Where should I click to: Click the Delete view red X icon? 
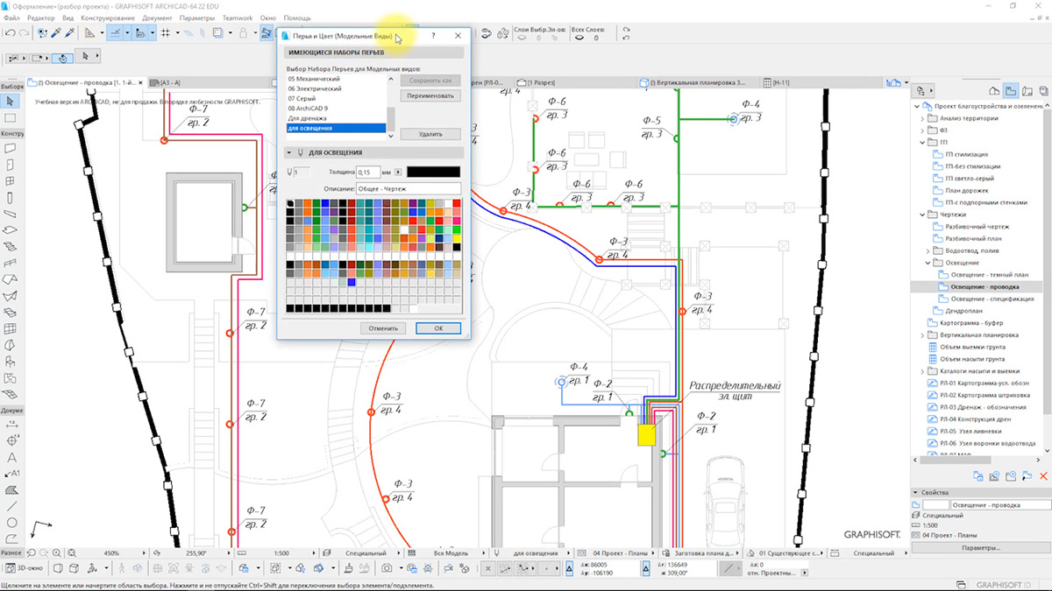tap(1043, 476)
